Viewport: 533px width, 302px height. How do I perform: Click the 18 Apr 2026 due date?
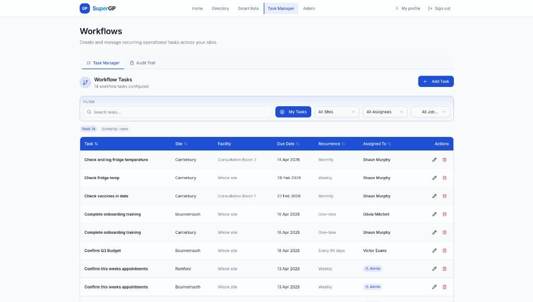coord(288,250)
